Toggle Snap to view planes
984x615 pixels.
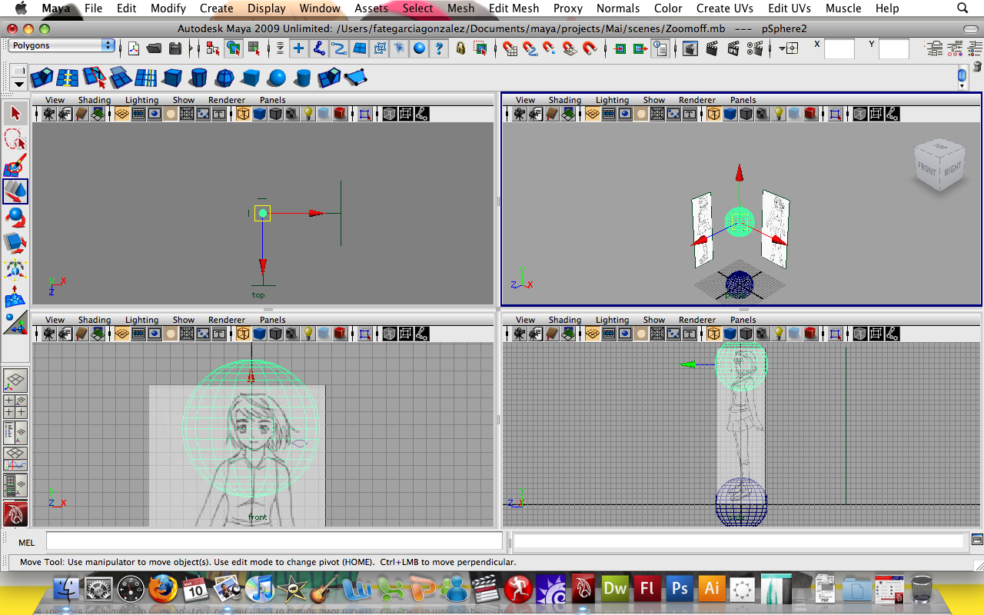[570, 48]
